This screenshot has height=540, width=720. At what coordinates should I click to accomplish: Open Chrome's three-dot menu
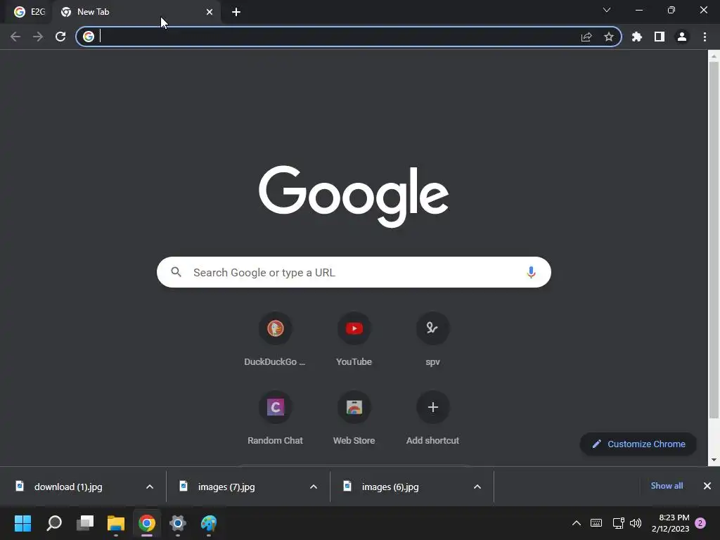pyautogui.click(x=705, y=37)
